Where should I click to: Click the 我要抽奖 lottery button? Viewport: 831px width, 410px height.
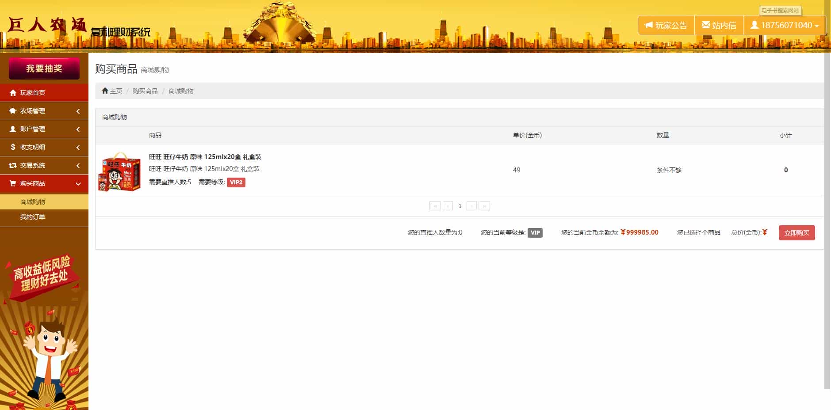tap(44, 68)
